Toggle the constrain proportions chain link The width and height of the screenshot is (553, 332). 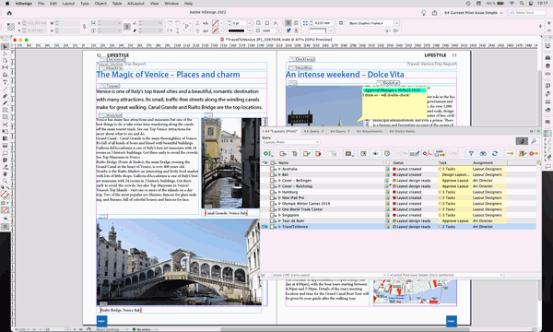(x=84, y=27)
